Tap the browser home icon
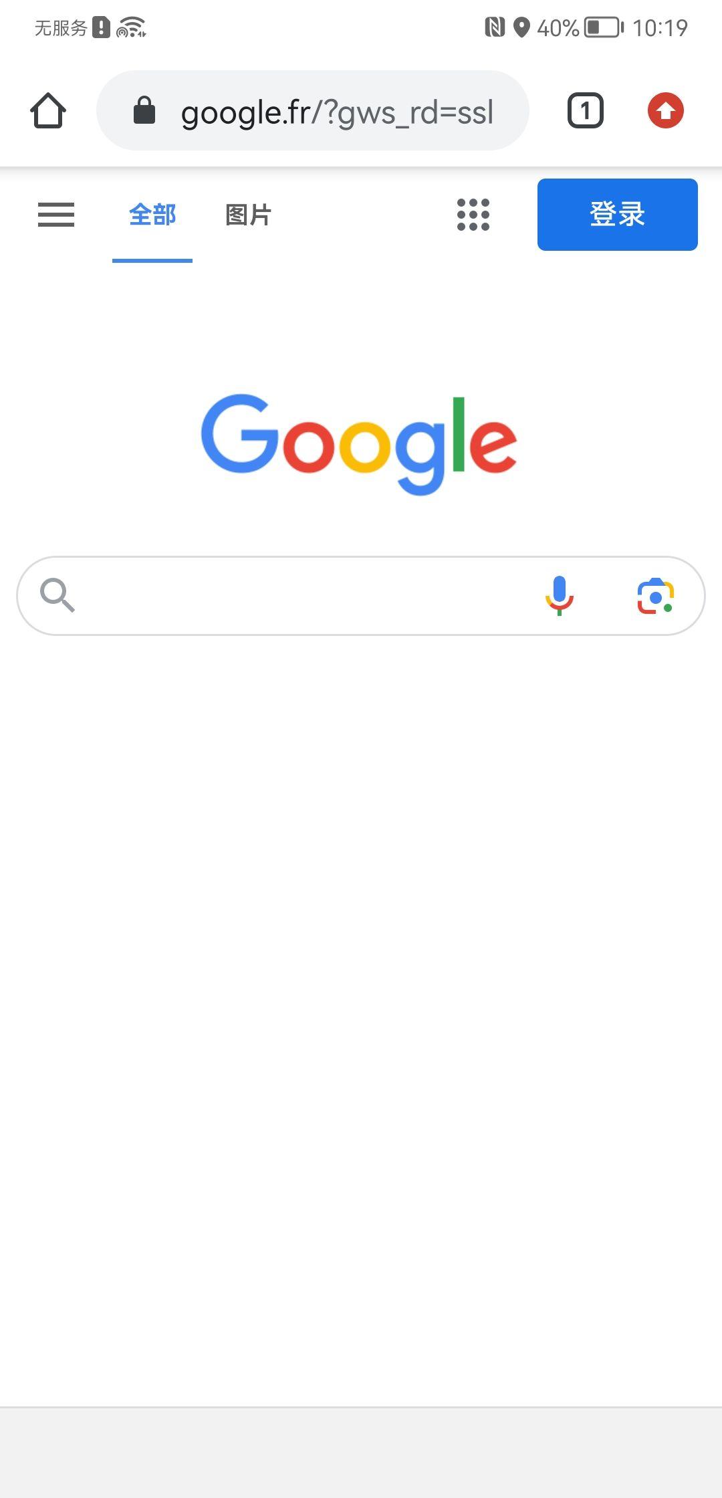 pyautogui.click(x=48, y=110)
